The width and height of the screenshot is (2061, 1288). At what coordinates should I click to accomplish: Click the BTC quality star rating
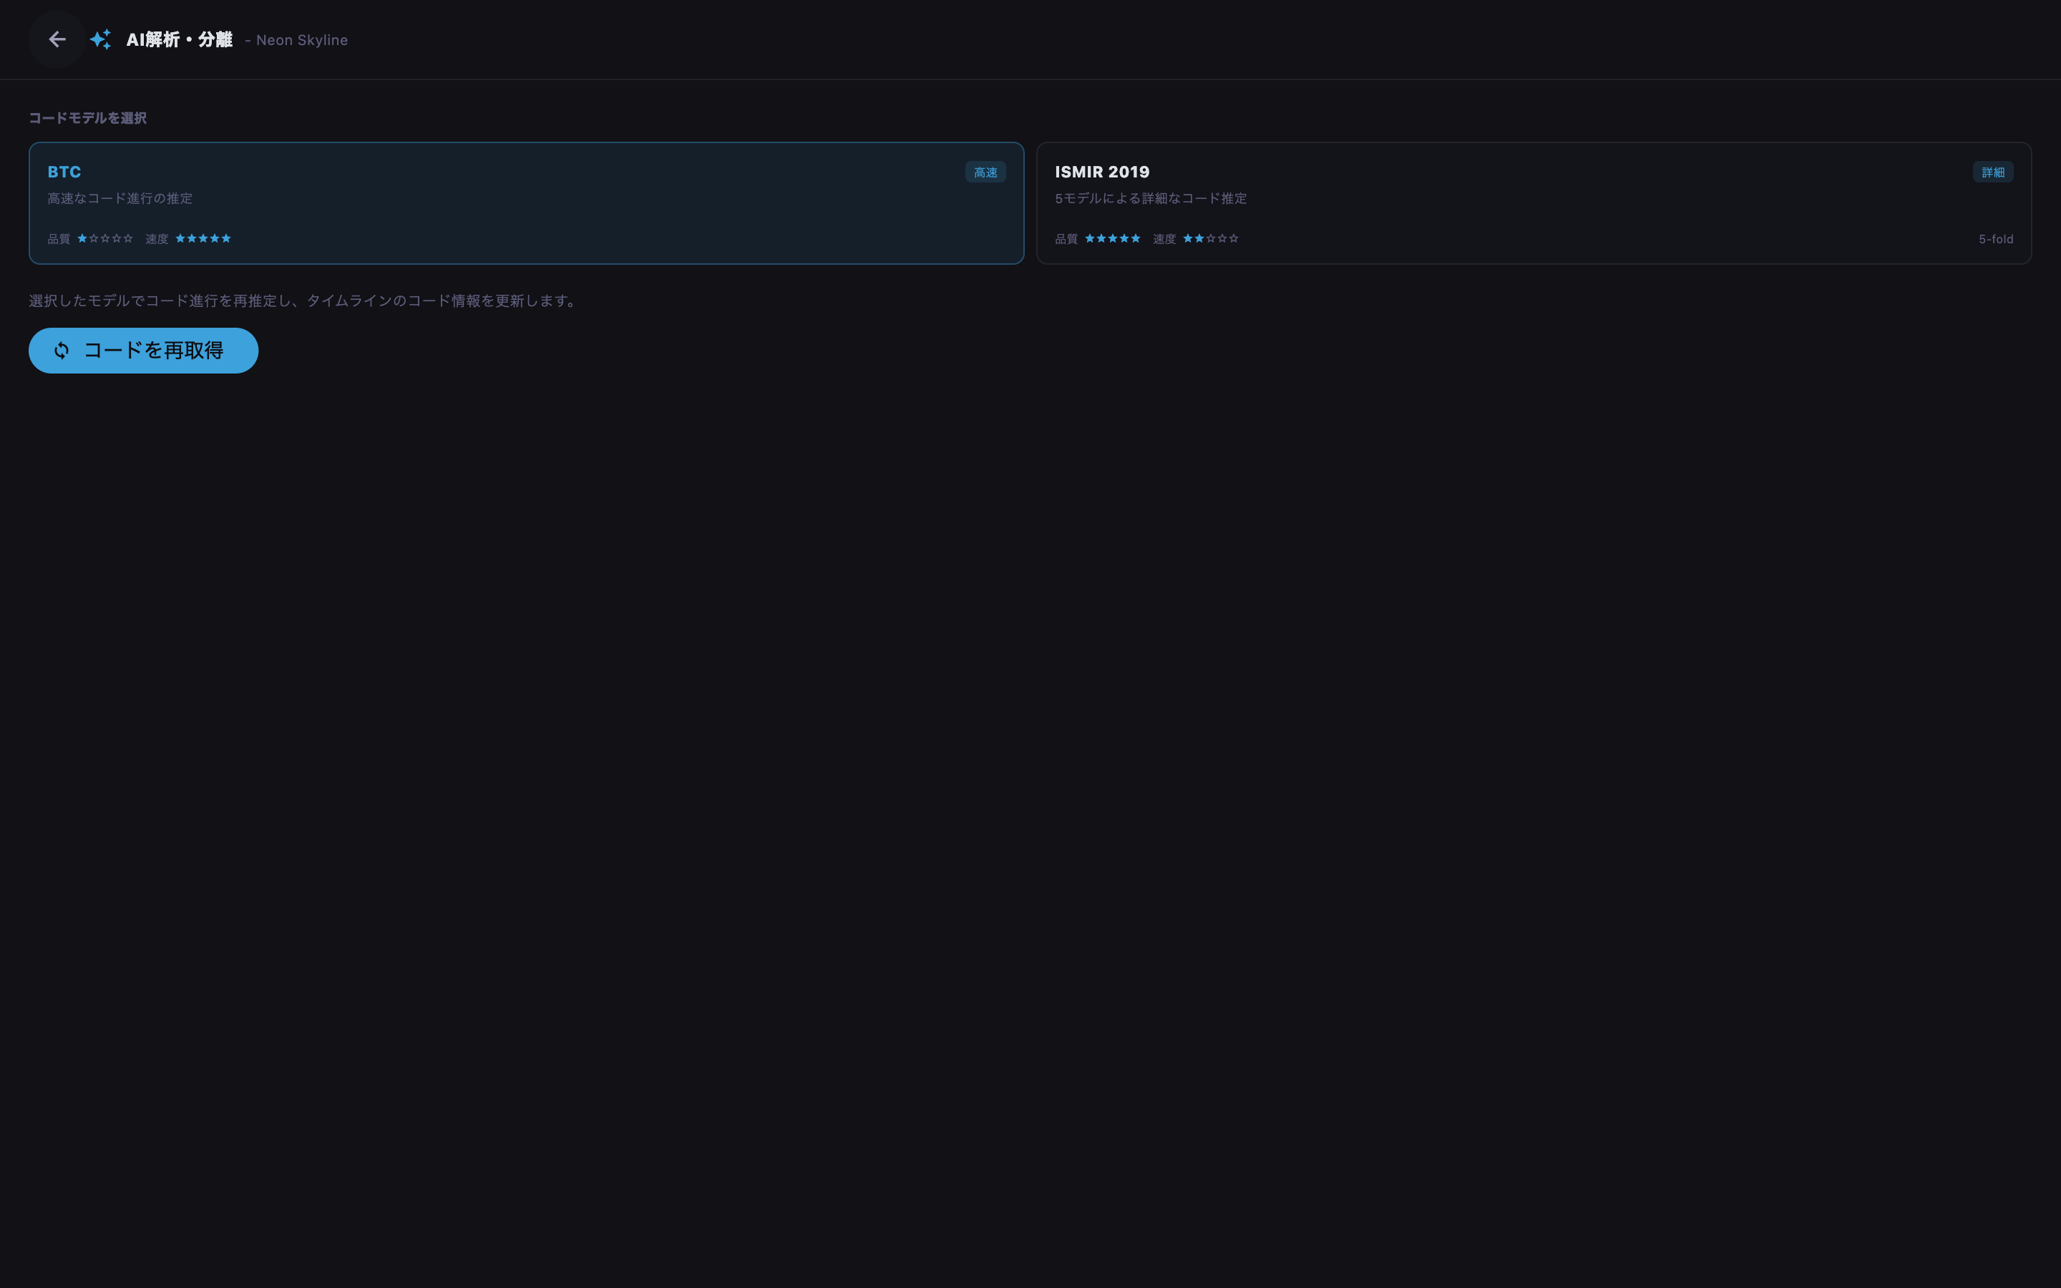click(x=106, y=238)
